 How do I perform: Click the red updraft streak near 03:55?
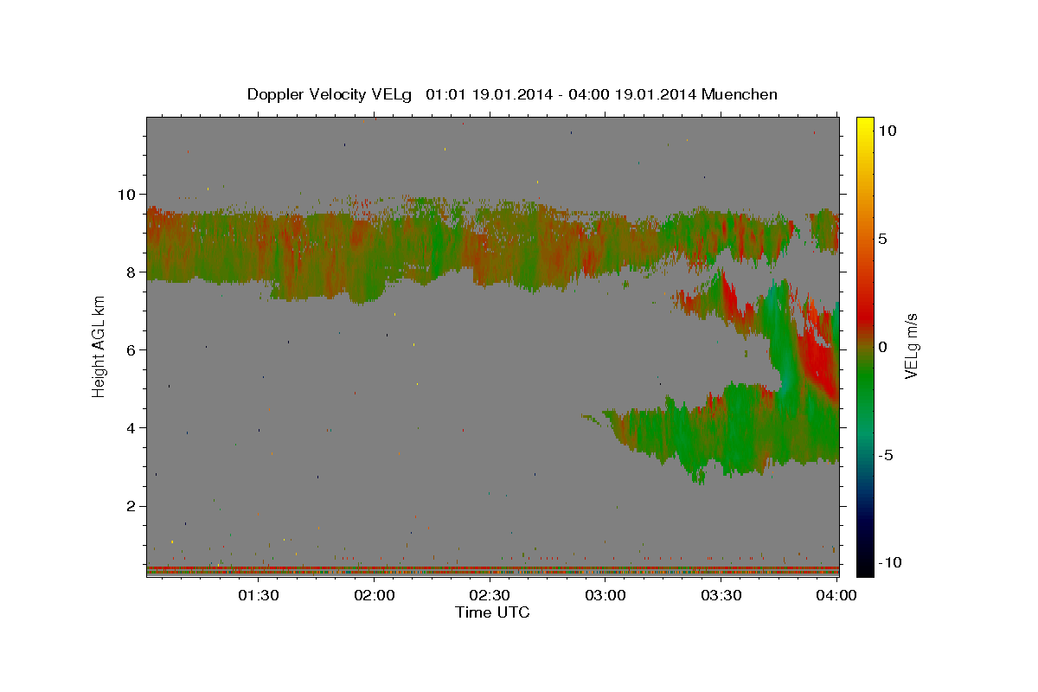click(x=816, y=359)
